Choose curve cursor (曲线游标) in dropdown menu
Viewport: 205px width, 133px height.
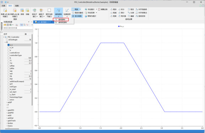61,20
